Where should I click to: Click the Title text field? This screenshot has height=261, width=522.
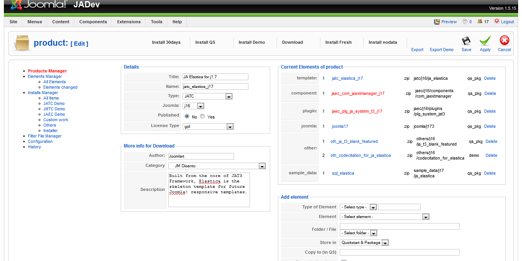[215, 77]
